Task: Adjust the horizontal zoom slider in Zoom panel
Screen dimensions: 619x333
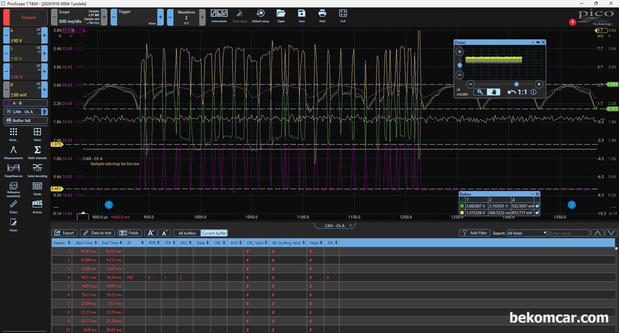Action: [517, 84]
